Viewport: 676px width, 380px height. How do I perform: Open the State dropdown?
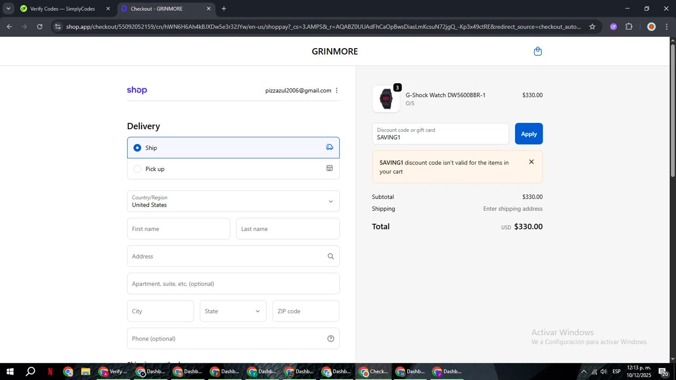point(233,311)
